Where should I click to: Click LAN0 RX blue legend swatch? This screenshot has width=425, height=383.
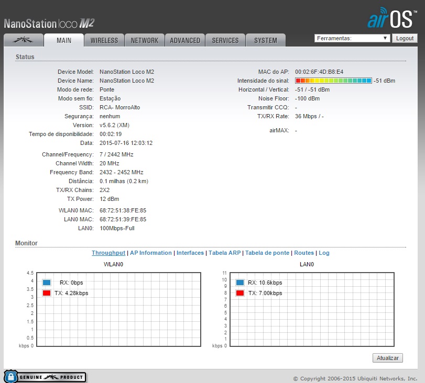click(x=240, y=283)
